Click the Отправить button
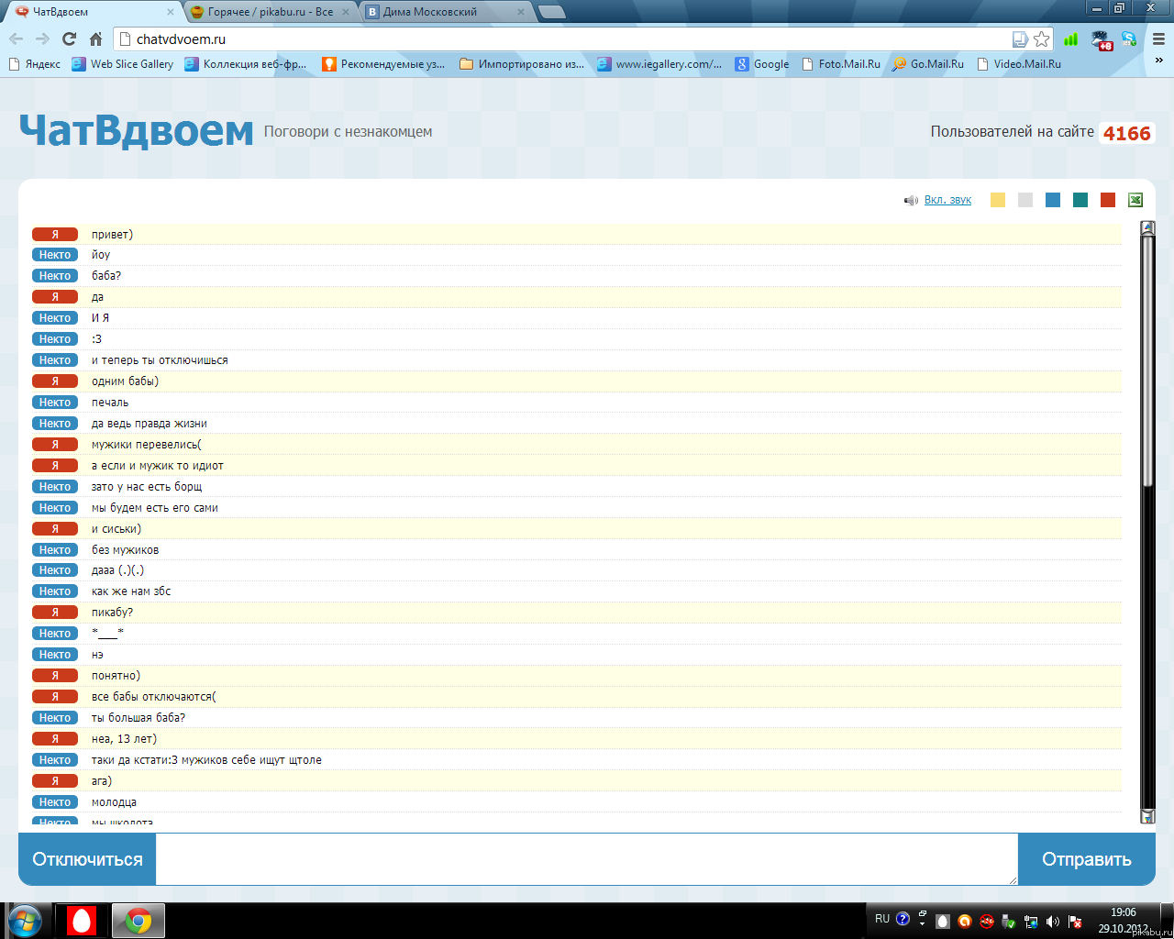This screenshot has width=1174, height=939. 1087,859
